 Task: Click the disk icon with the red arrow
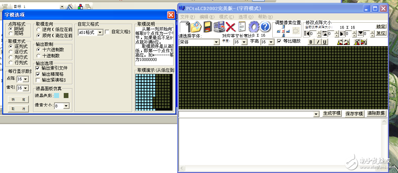(219, 27)
